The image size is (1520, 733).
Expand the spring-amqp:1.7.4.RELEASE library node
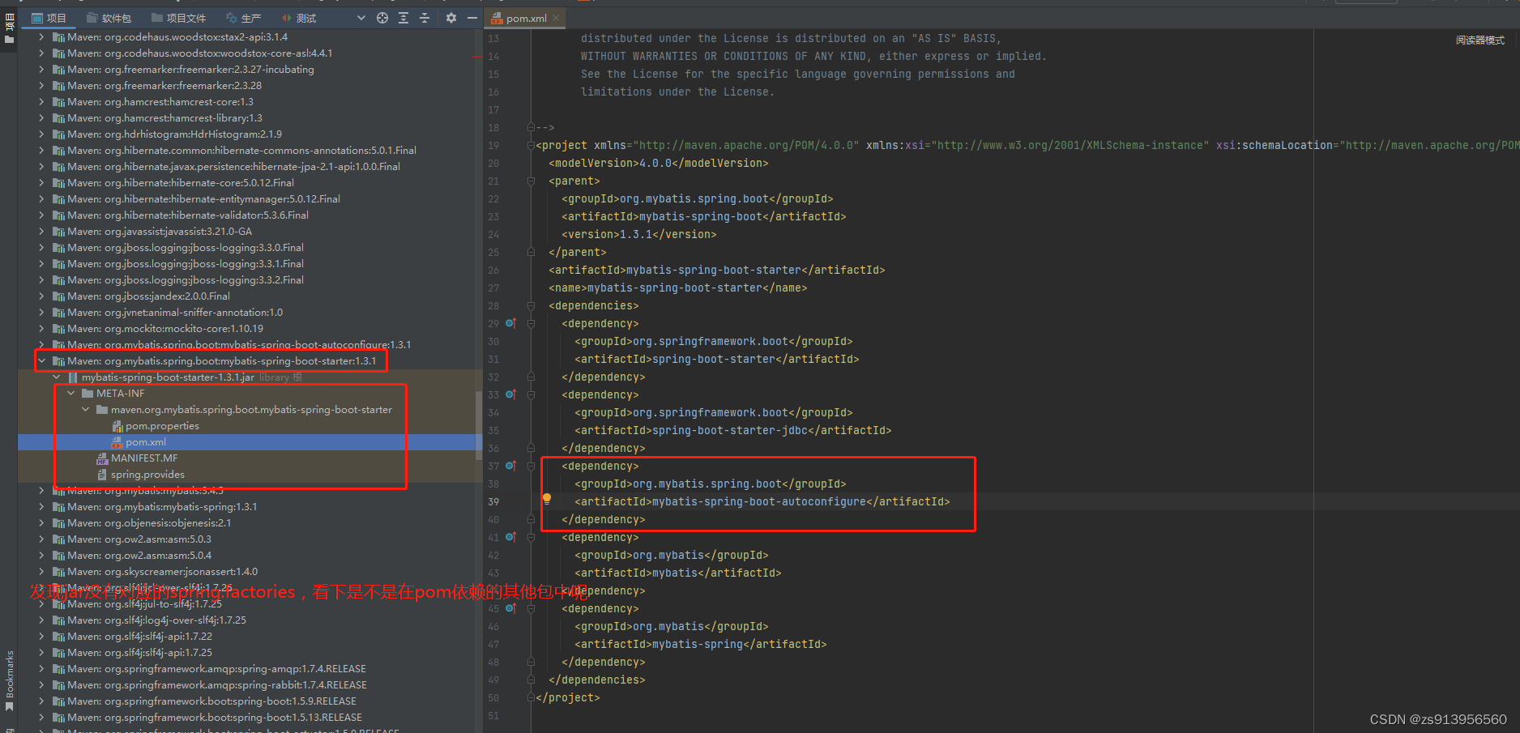pos(41,669)
